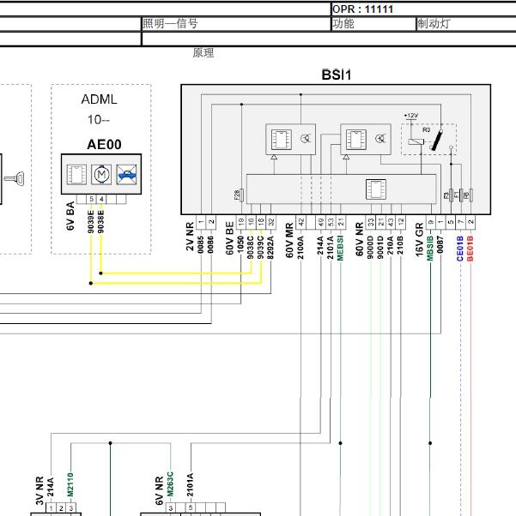Click wire label 9038E under AE00
The height and width of the screenshot is (516, 516).
coord(101,221)
